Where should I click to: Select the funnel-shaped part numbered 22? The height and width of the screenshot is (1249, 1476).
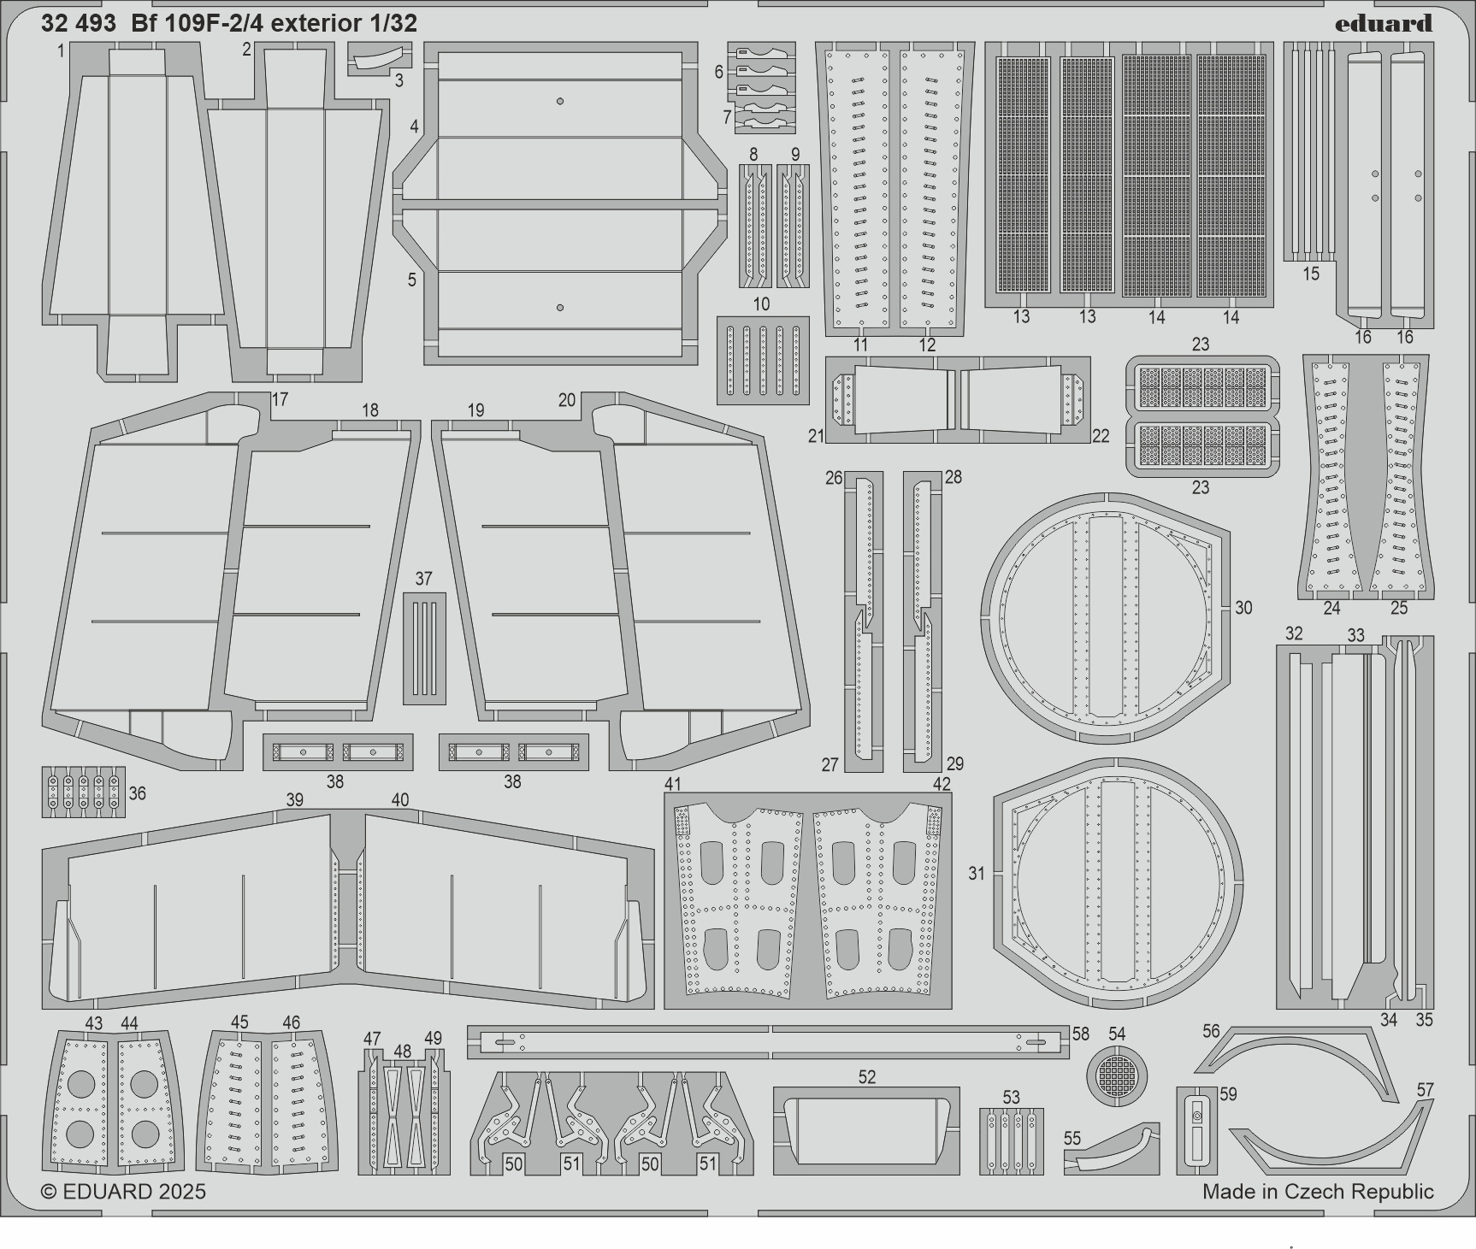pos(1024,399)
